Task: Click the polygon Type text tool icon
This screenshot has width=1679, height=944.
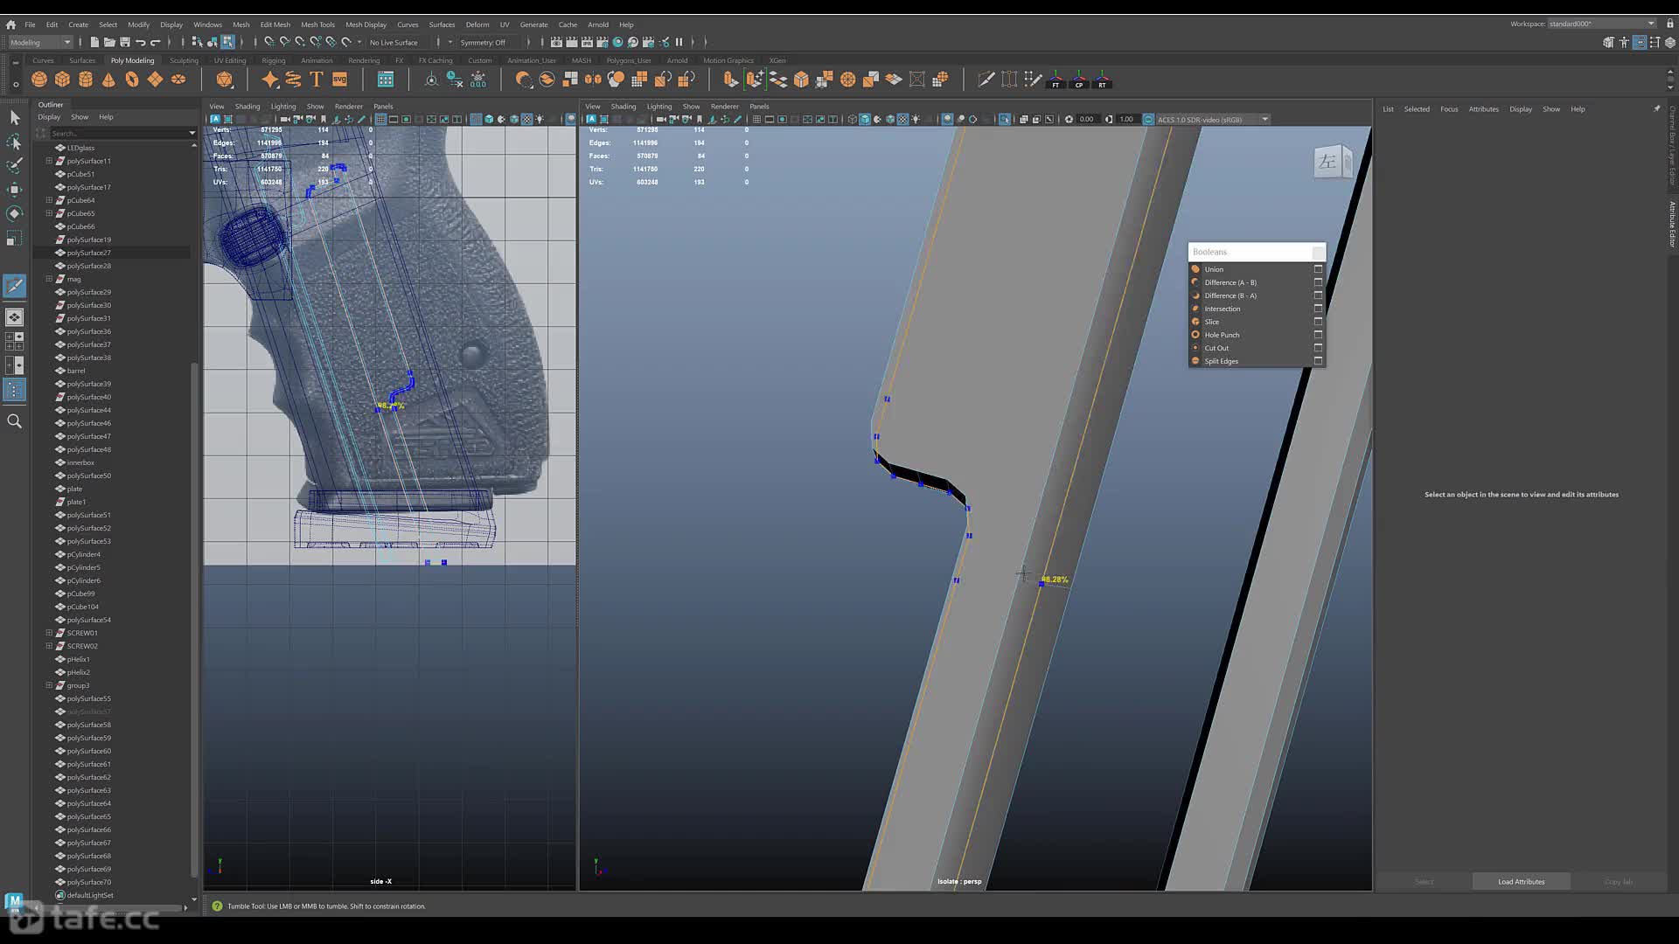Action: pyautogui.click(x=317, y=80)
